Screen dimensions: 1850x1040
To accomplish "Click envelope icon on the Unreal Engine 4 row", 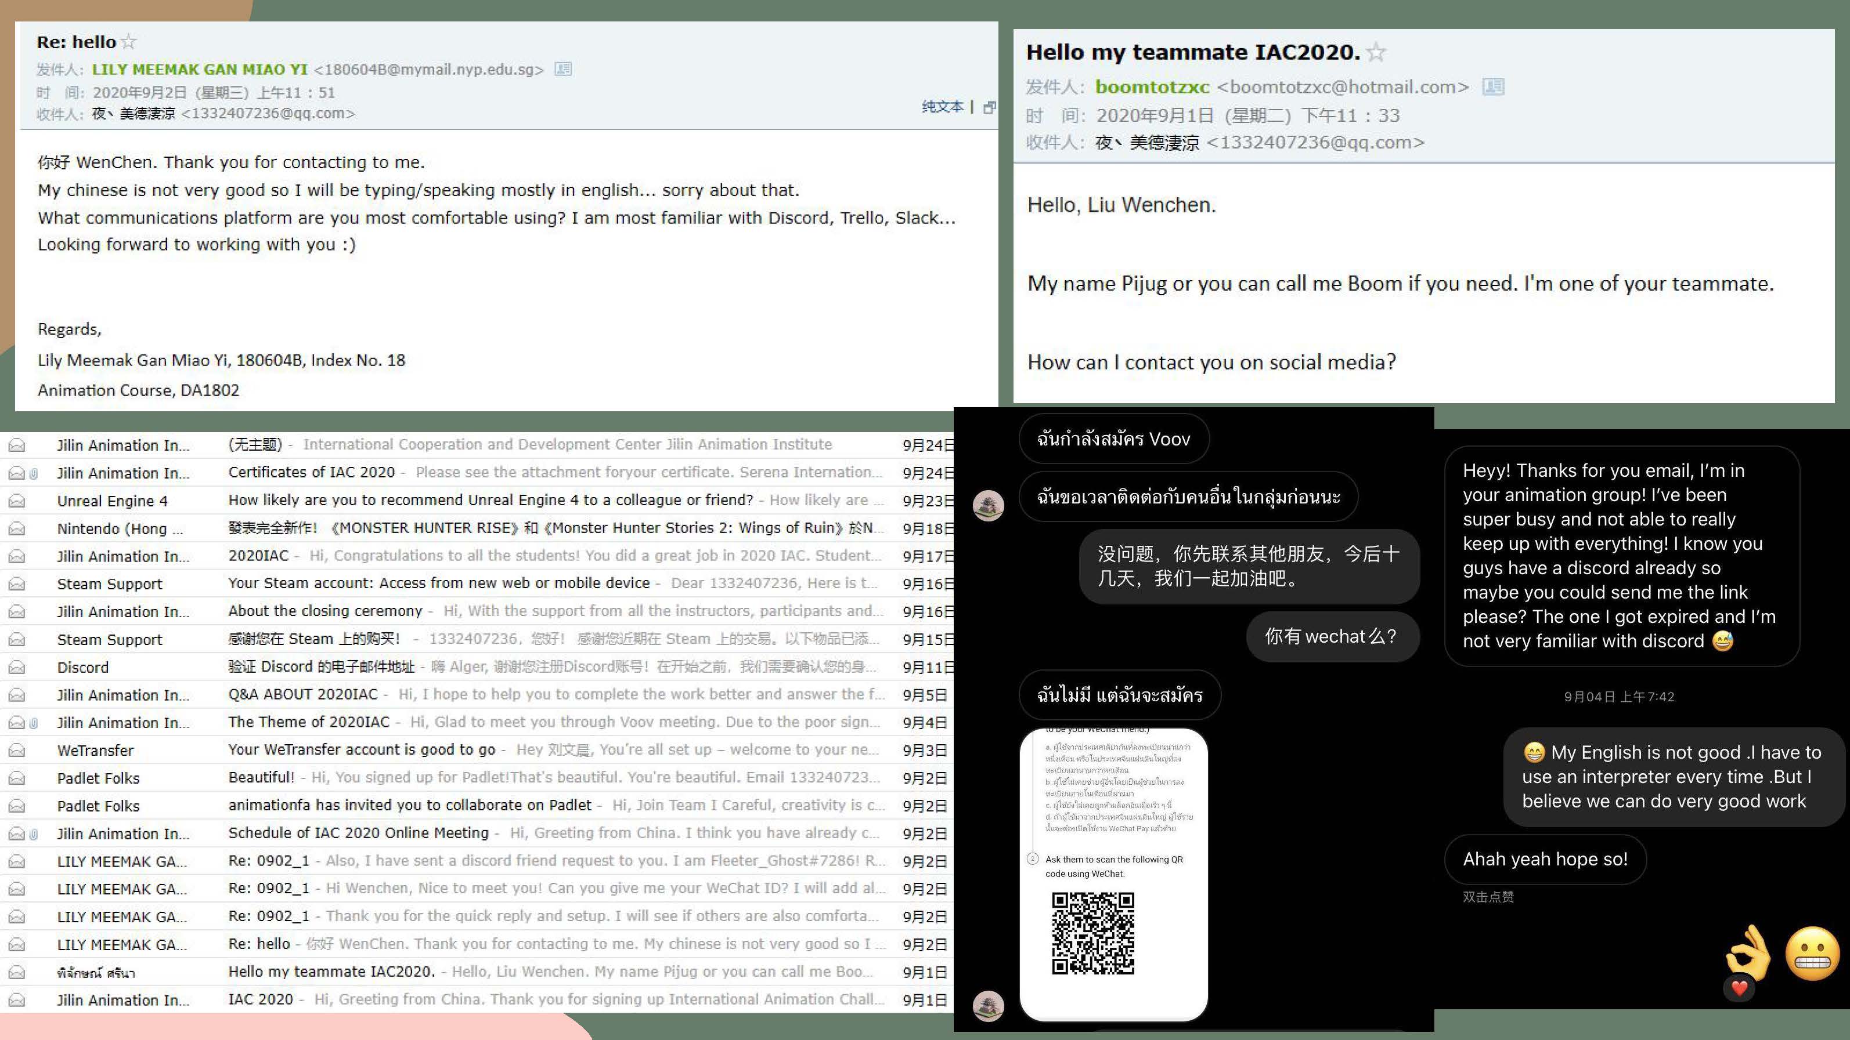I will 16,501.
